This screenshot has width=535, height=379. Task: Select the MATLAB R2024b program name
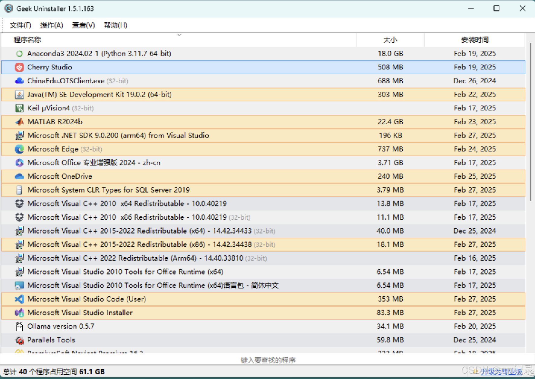coord(55,122)
